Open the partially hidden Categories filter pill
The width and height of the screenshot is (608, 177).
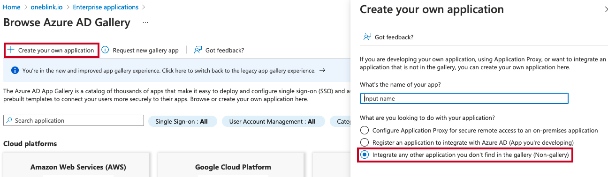pos(340,121)
